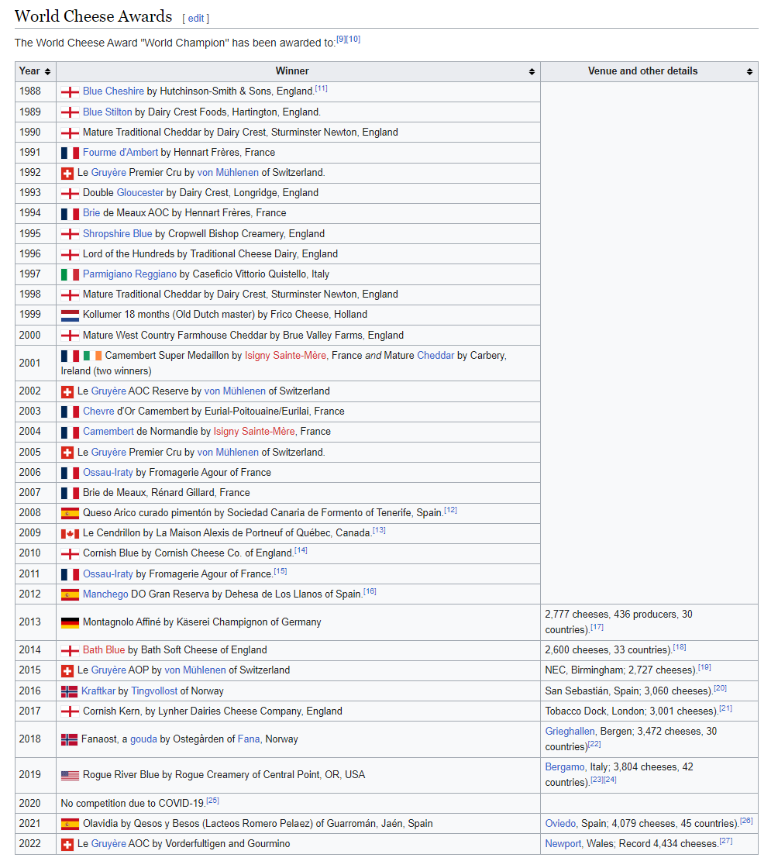Open the Blue Stilton link
Image resolution: width=778 pixels, height=868 pixels.
(x=108, y=112)
